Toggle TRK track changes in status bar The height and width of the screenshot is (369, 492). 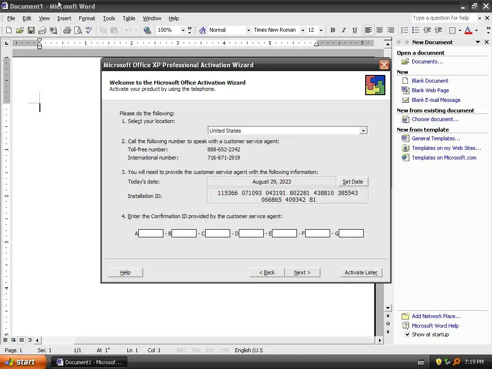(196, 350)
